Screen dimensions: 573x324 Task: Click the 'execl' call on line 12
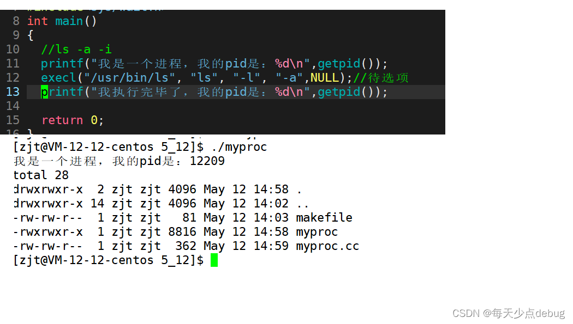[x=58, y=78]
